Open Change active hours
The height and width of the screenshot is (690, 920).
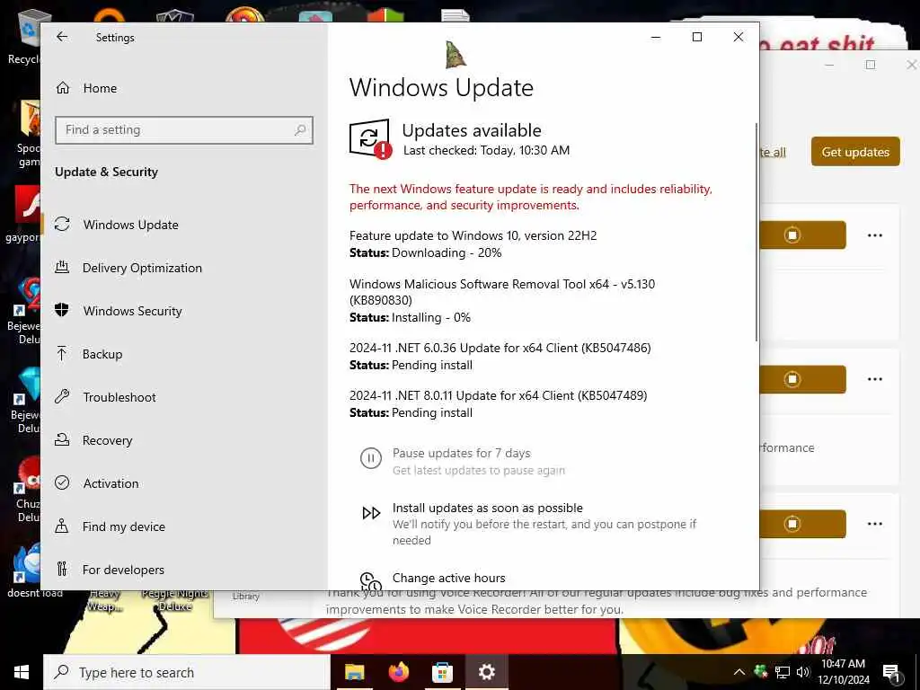click(x=449, y=578)
